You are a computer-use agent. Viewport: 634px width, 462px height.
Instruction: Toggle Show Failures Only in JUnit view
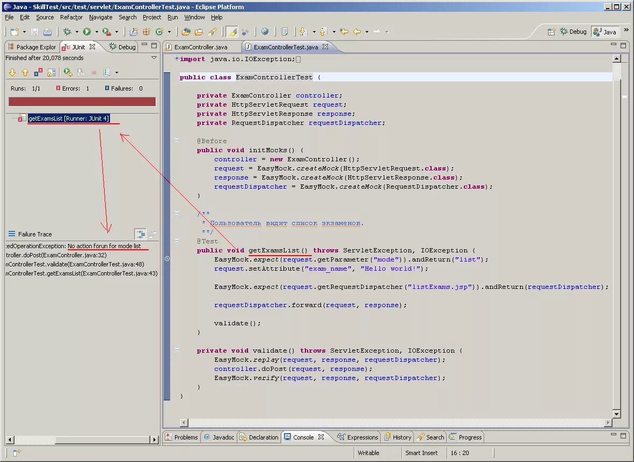click(38, 73)
